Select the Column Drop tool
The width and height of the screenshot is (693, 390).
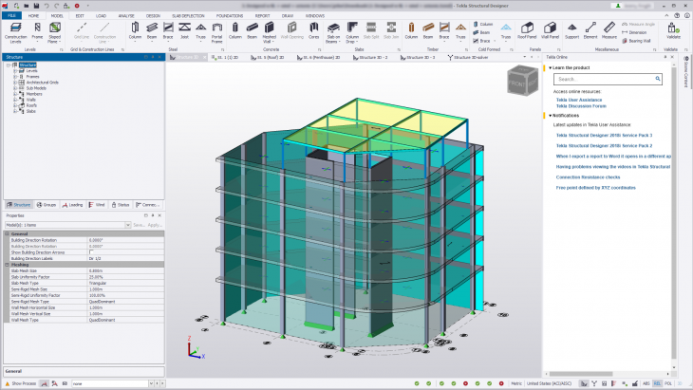pyautogui.click(x=352, y=32)
